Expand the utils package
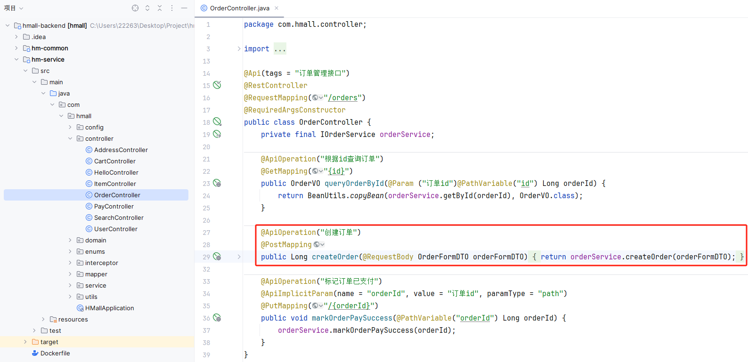Image resolution: width=748 pixels, height=362 pixels. pyautogui.click(x=70, y=297)
